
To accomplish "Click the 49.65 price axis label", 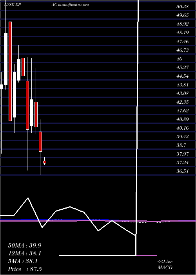I will (x=183, y=15).
